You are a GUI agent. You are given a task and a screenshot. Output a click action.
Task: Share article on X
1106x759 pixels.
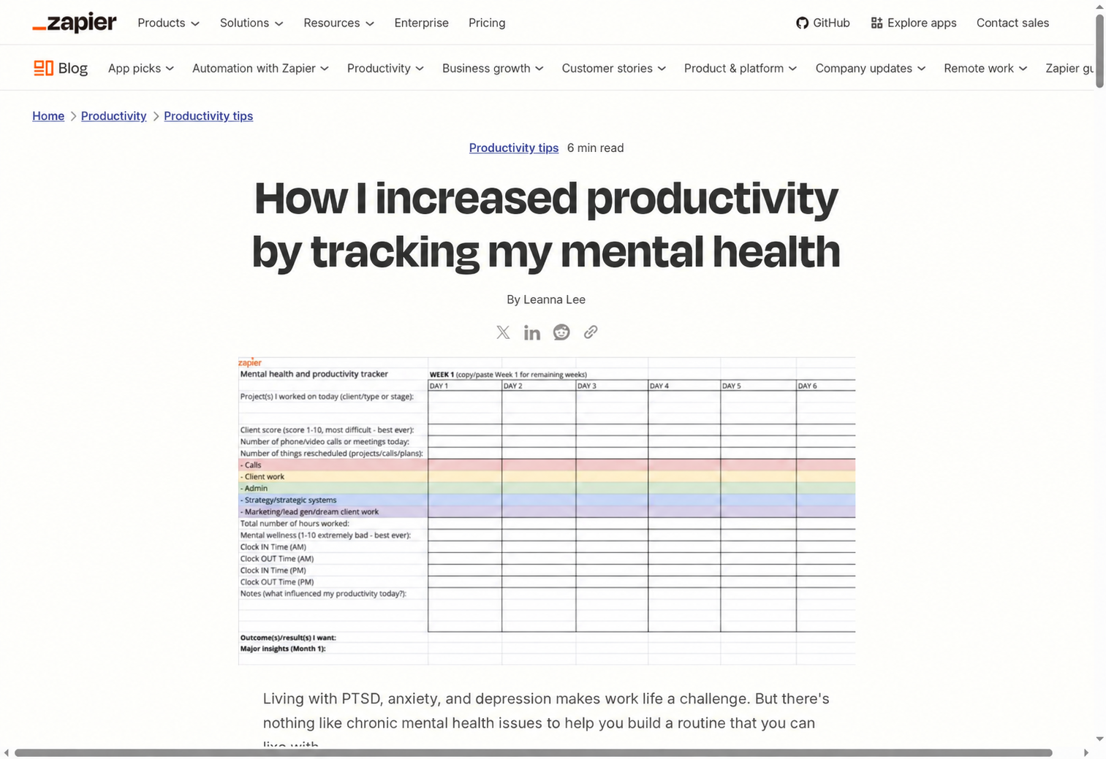(x=503, y=332)
